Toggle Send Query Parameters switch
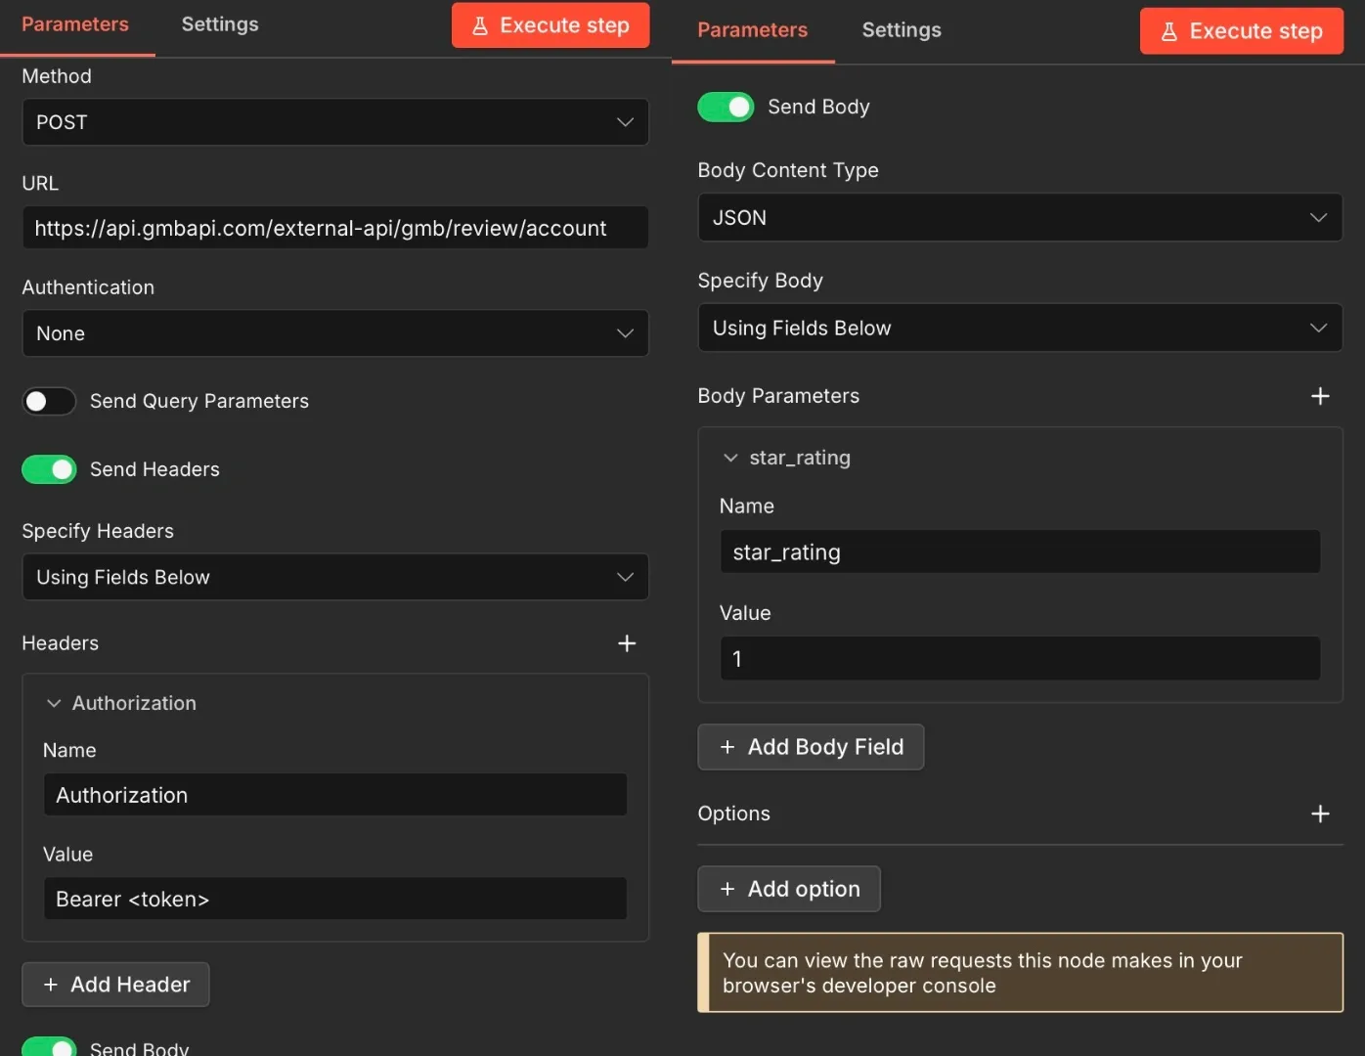The image size is (1365, 1056). click(x=49, y=401)
